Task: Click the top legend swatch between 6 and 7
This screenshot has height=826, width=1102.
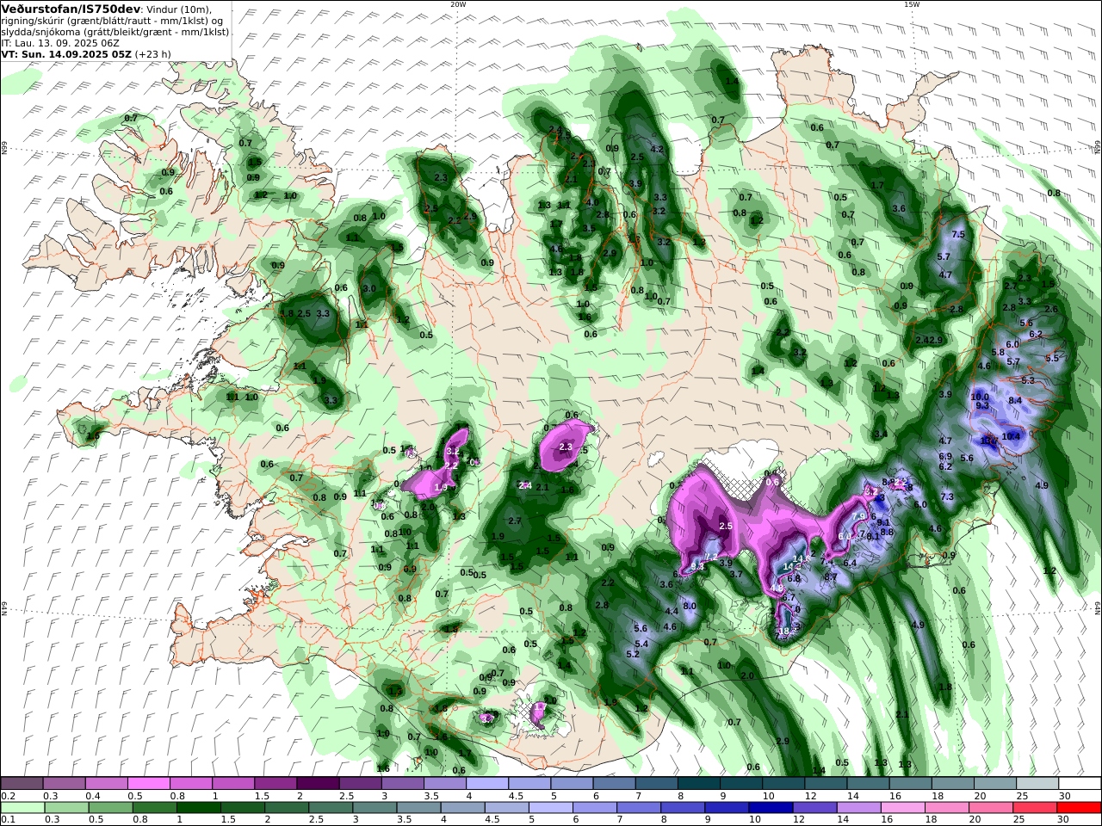Action: pos(613,784)
